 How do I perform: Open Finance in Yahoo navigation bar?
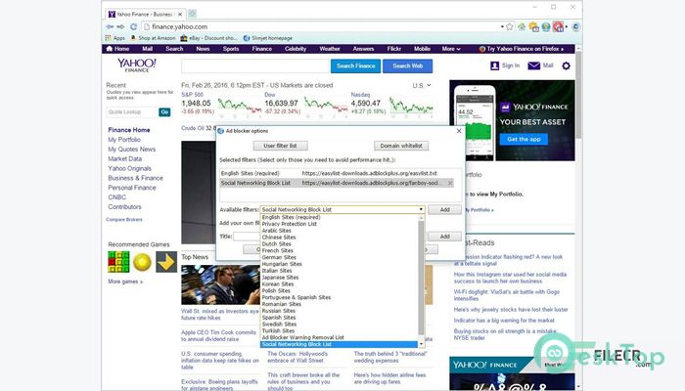point(261,49)
